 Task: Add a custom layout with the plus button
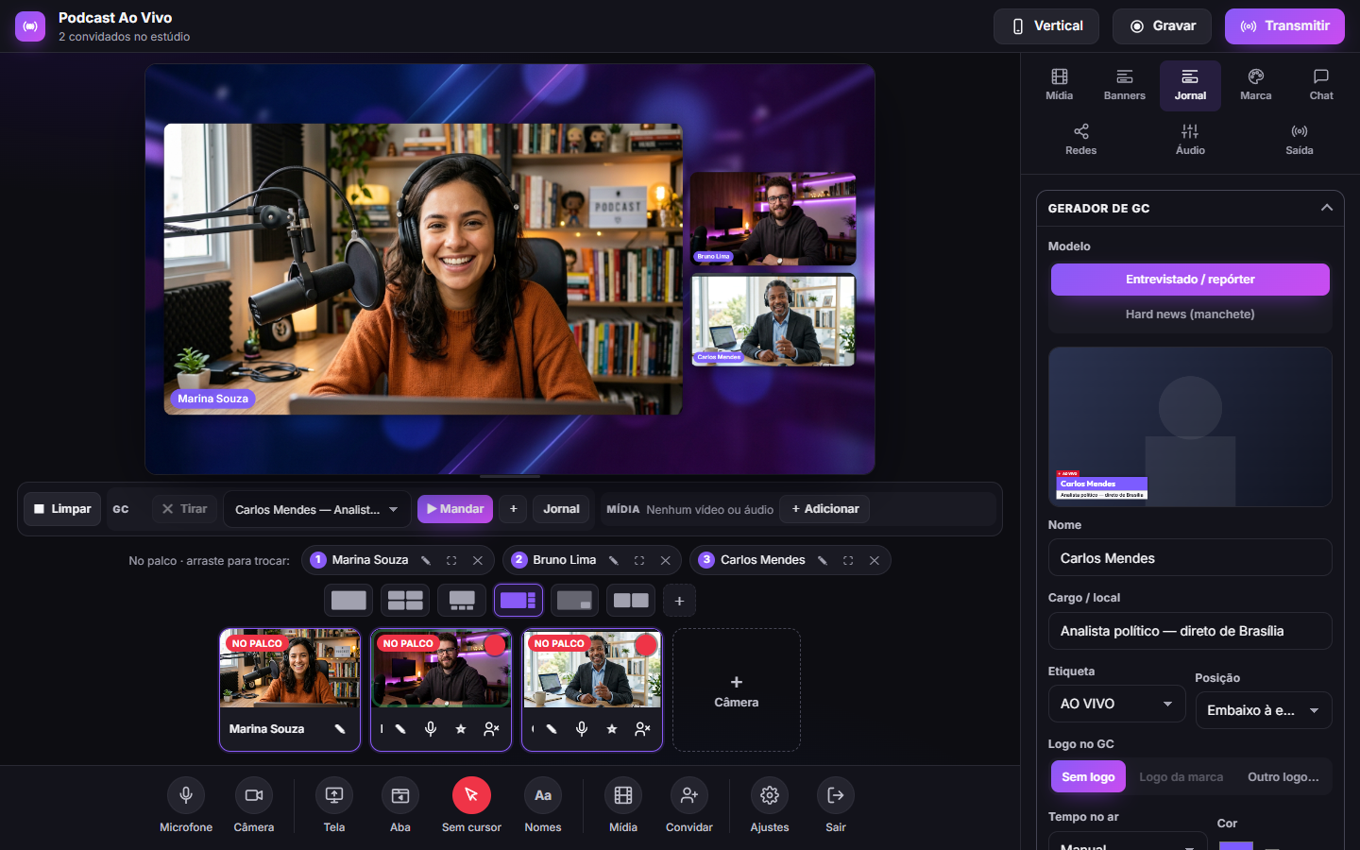[679, 601]
